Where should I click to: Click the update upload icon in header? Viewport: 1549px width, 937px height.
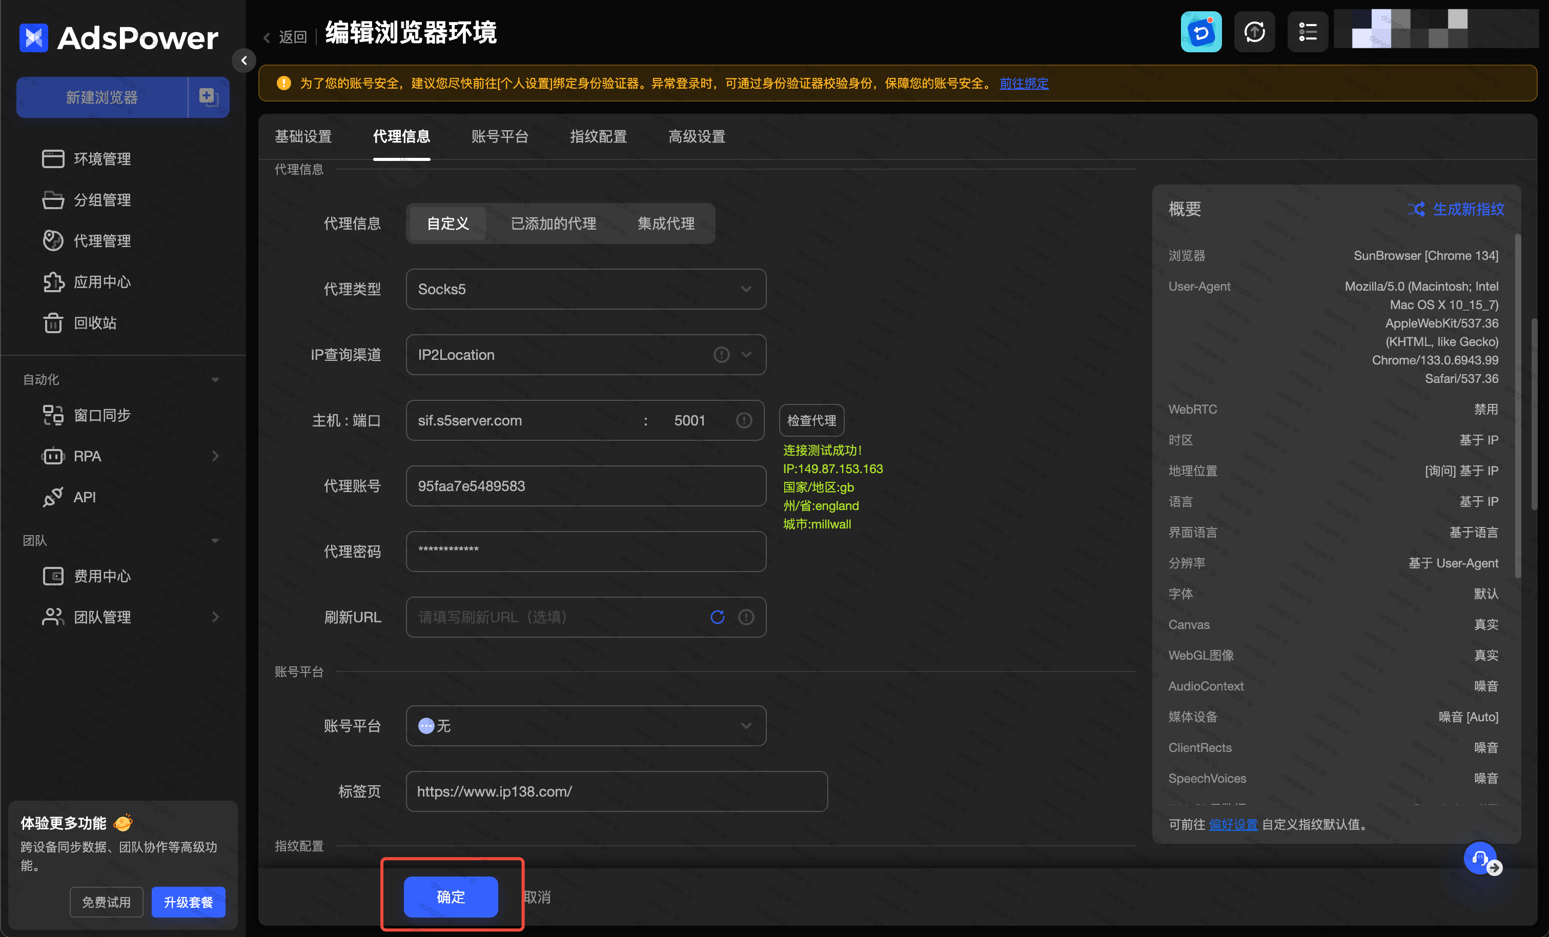(x=1254, y=32)
